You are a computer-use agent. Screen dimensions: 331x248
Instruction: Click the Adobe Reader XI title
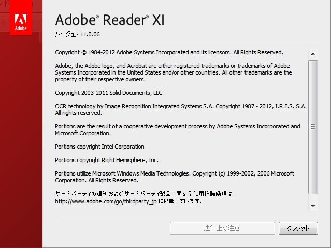[110, 20]
